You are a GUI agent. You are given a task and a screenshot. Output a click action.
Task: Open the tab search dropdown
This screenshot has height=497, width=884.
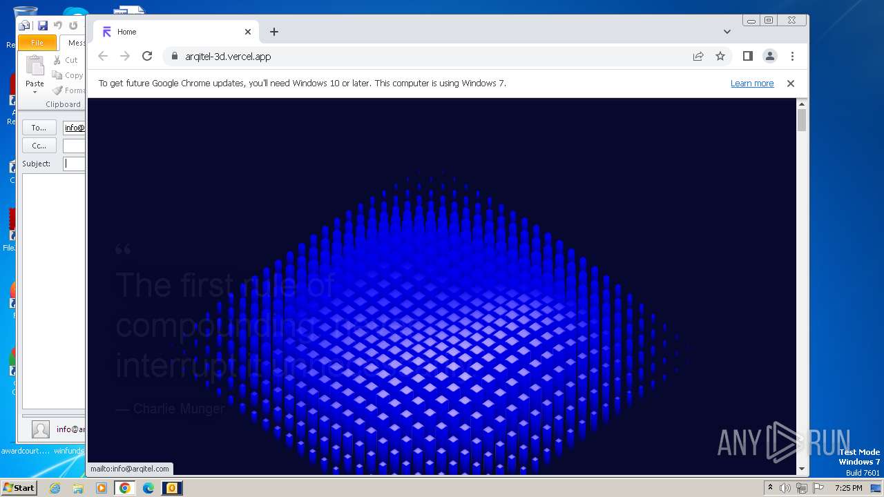727,32
